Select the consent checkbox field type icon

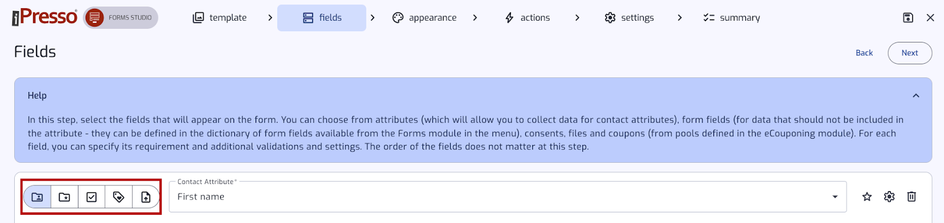click(x=91, y=197)
